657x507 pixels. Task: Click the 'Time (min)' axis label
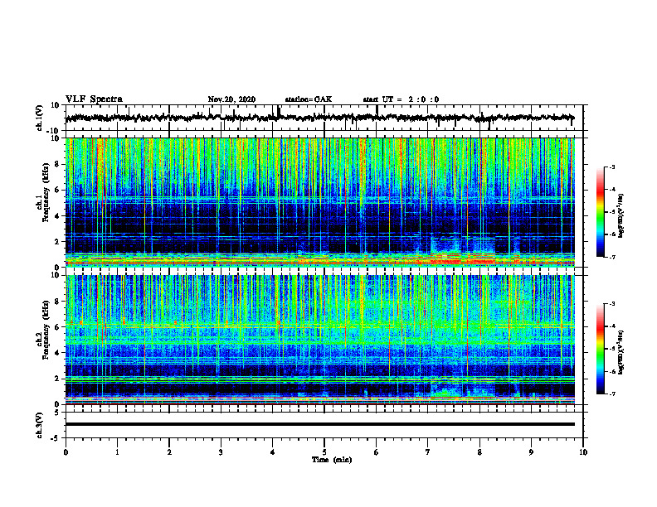[332, 460]
